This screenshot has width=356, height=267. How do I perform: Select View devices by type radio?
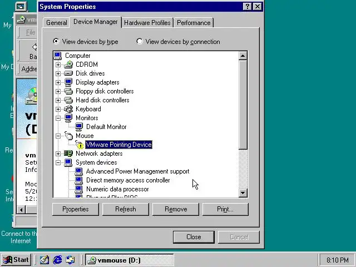tap(56, 41)
